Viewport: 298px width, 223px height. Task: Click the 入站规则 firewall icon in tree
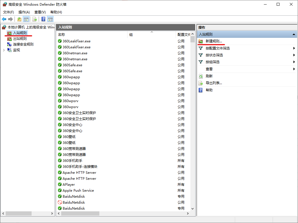9,33
